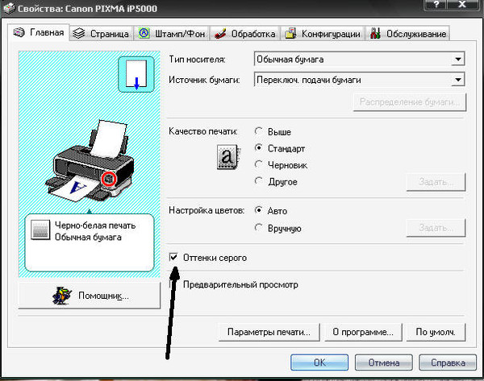The height and width of the screenshot is (381, 484).
Task: Click the Страница tab layers icon
Action: click(79, 33)
